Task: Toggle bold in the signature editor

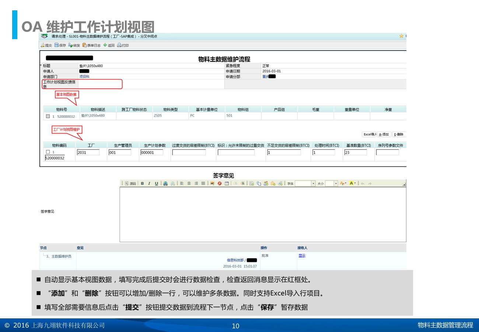Action: pyautogui.click(x=142, y=183)
